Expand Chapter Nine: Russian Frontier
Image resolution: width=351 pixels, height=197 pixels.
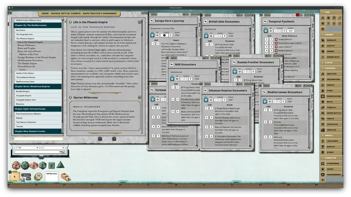coord(38,131)
